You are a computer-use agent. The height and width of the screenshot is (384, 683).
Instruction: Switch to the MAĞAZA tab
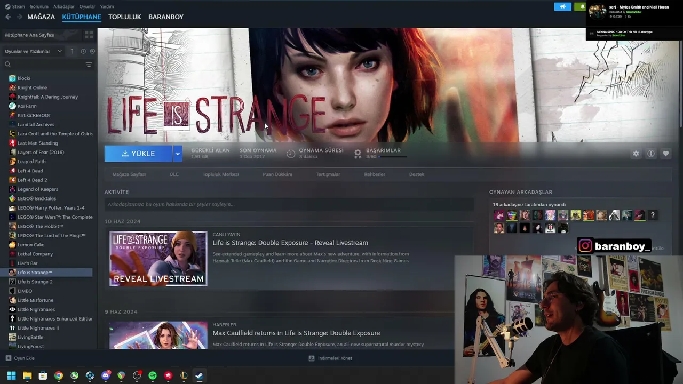(41, 17)
